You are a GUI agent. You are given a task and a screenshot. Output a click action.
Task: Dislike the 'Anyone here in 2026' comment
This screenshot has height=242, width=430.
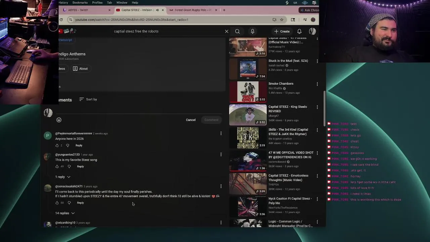68,146
